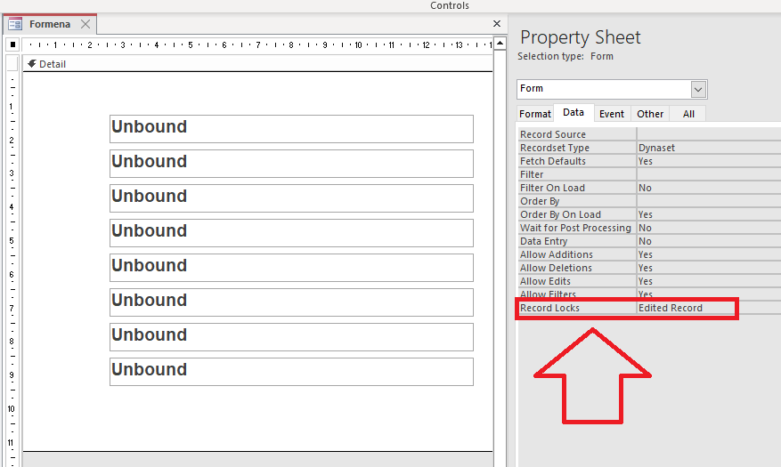
Task: Switch to the Event tab
Action: [611, 114]
